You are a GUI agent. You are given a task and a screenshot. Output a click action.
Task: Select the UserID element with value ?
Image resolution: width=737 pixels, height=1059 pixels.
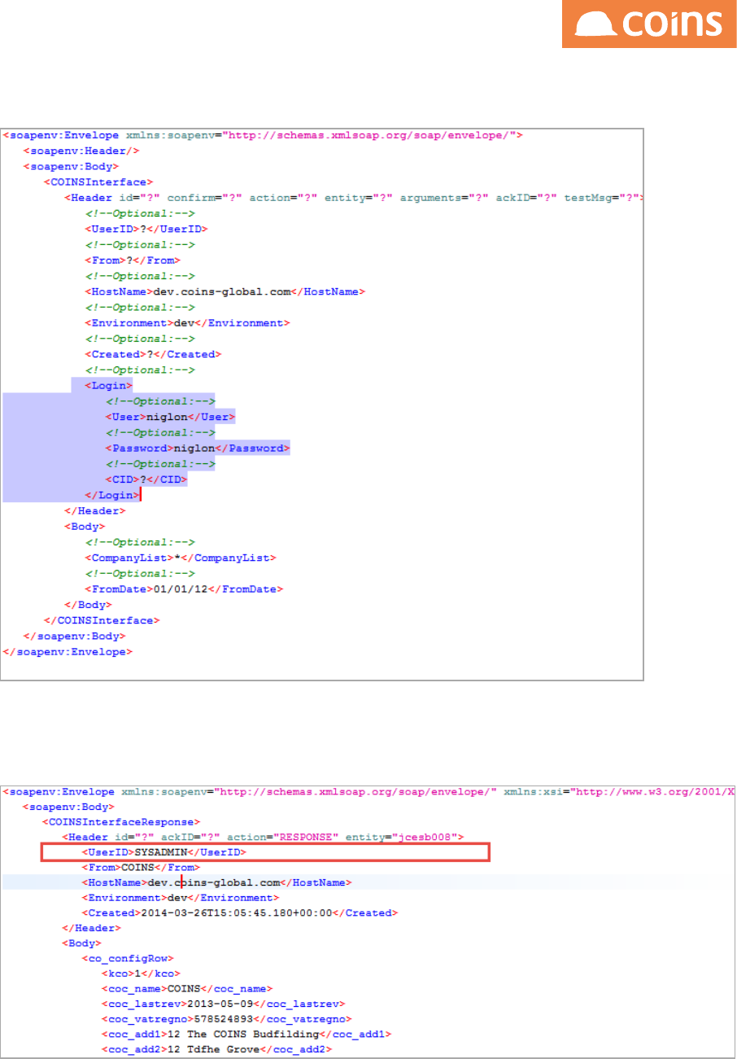[146, 229]
